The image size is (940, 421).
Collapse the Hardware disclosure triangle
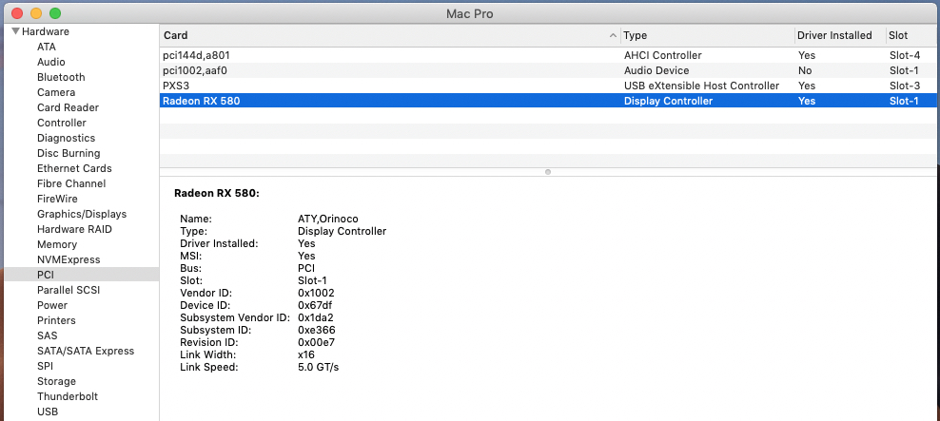click(x=15, y=31)
